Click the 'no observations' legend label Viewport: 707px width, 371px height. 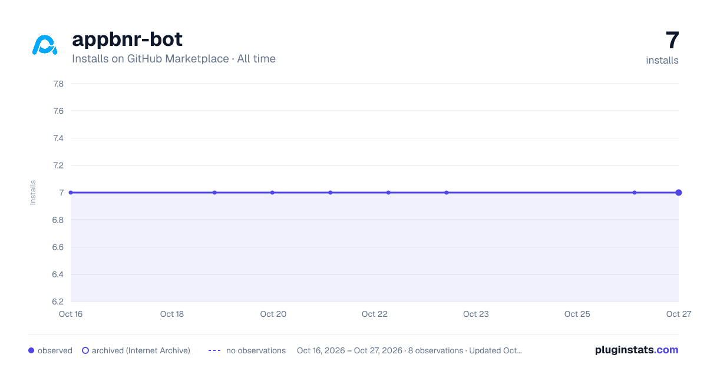pos(256,350)
